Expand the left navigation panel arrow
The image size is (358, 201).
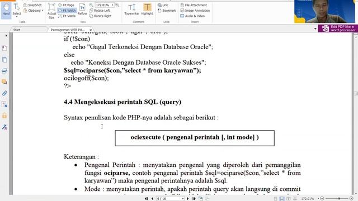coord(6,36)
